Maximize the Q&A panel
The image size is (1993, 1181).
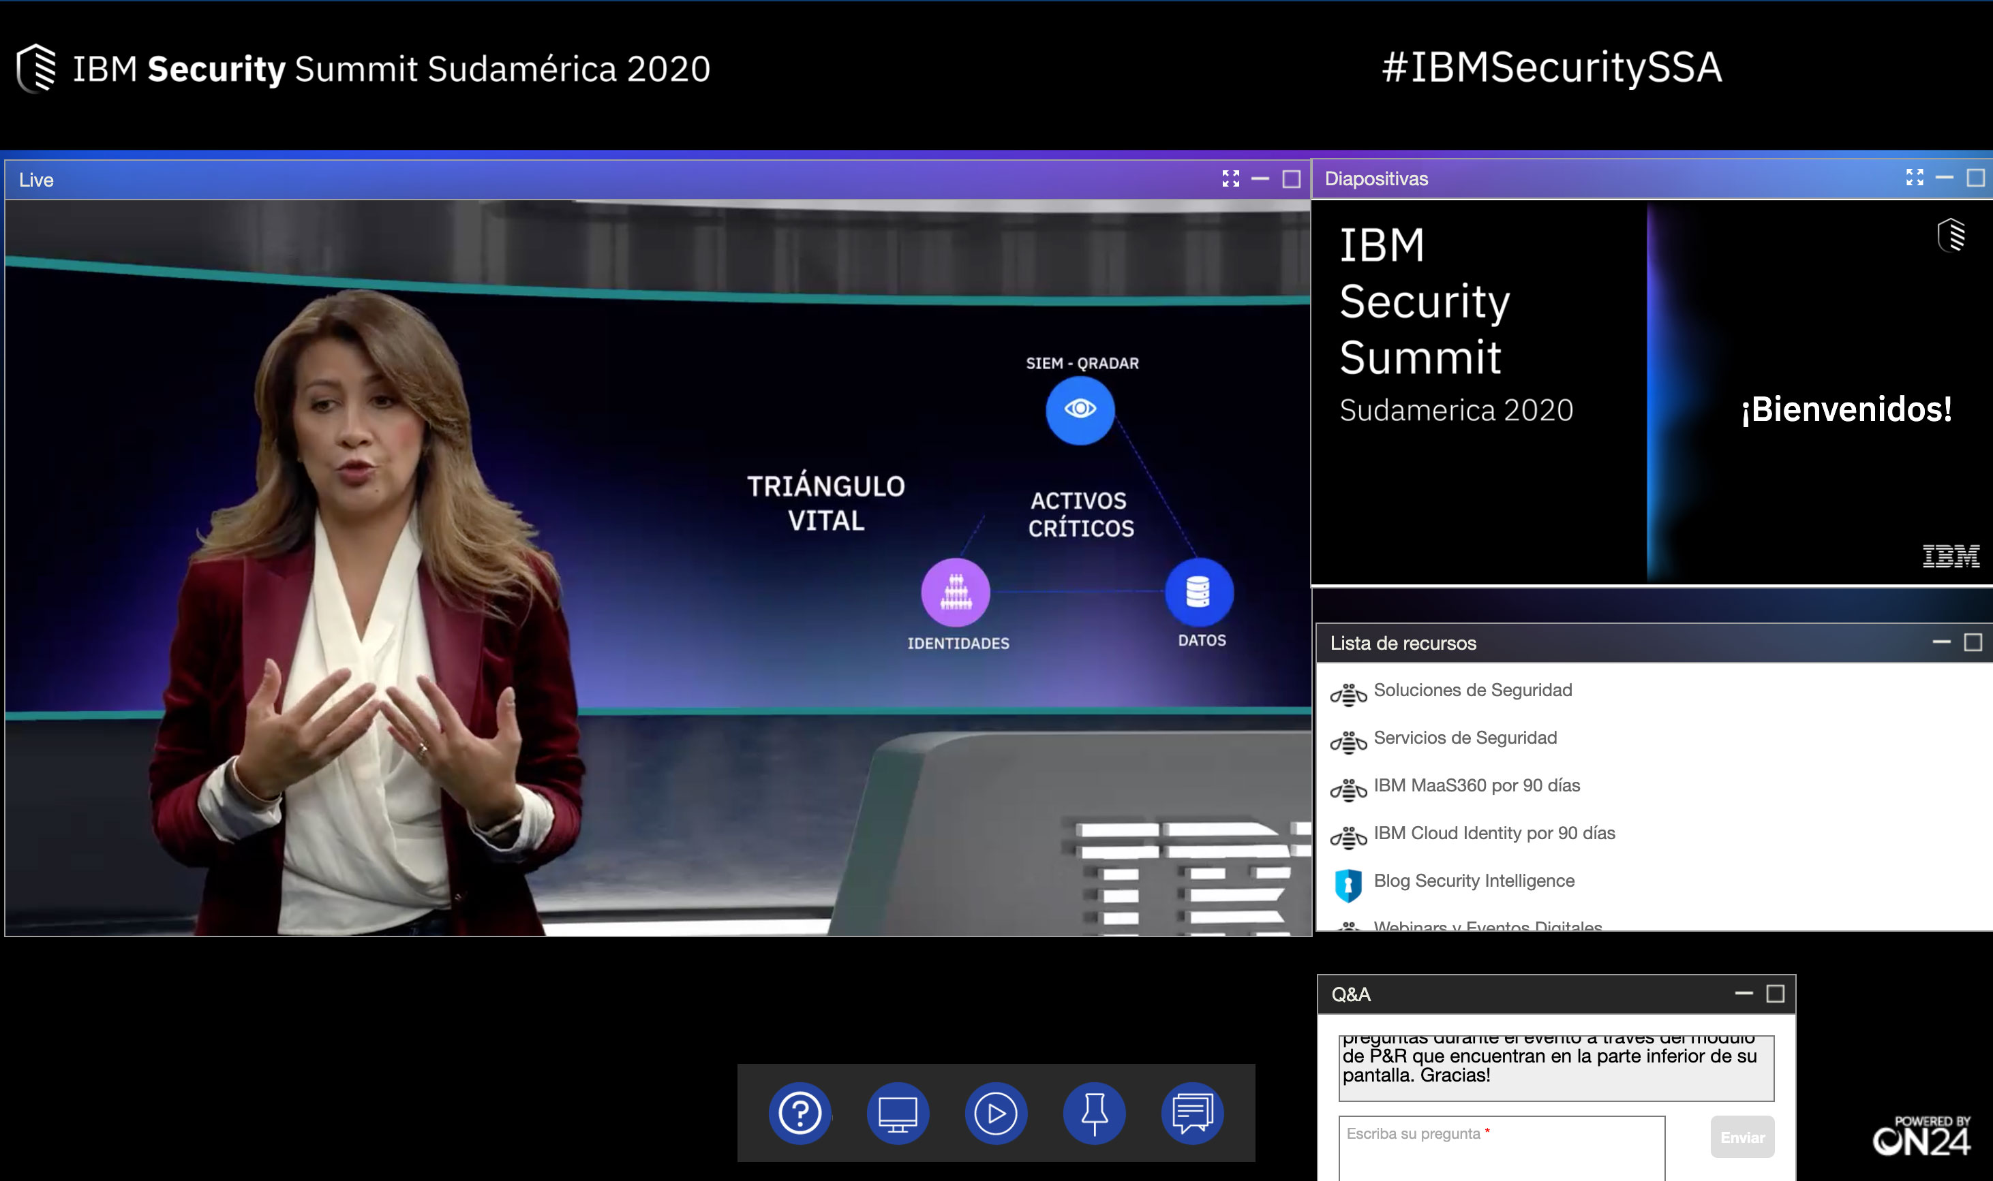tap(1775, 994)
